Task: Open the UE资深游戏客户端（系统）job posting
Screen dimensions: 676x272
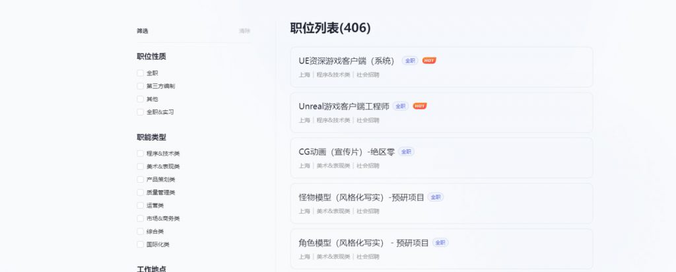Action: click(346, 61)
